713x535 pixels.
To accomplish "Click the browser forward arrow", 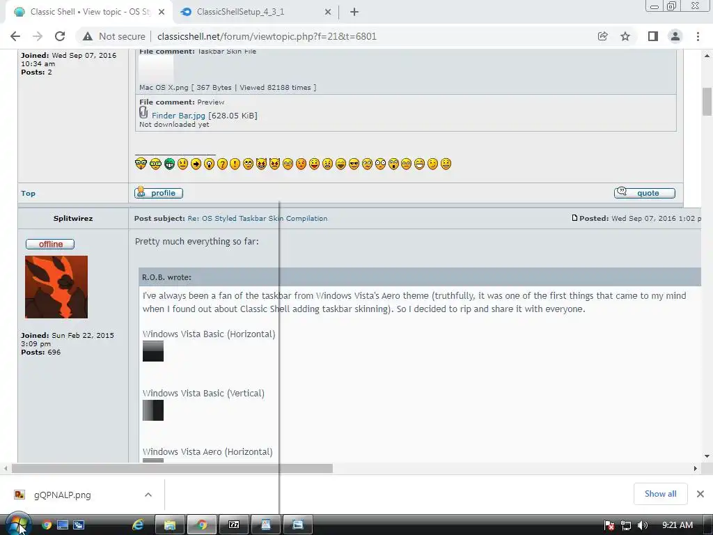I will tap(38, 36).
